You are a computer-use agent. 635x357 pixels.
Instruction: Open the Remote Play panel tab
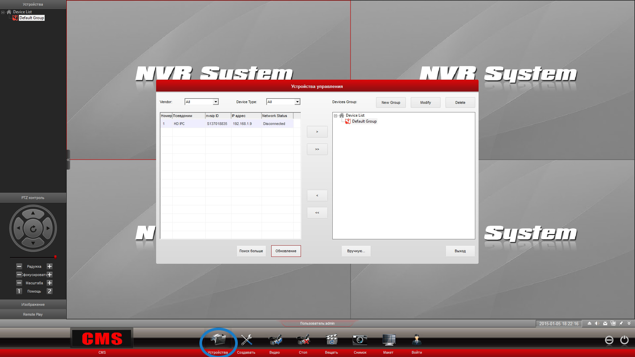(33, 314)
